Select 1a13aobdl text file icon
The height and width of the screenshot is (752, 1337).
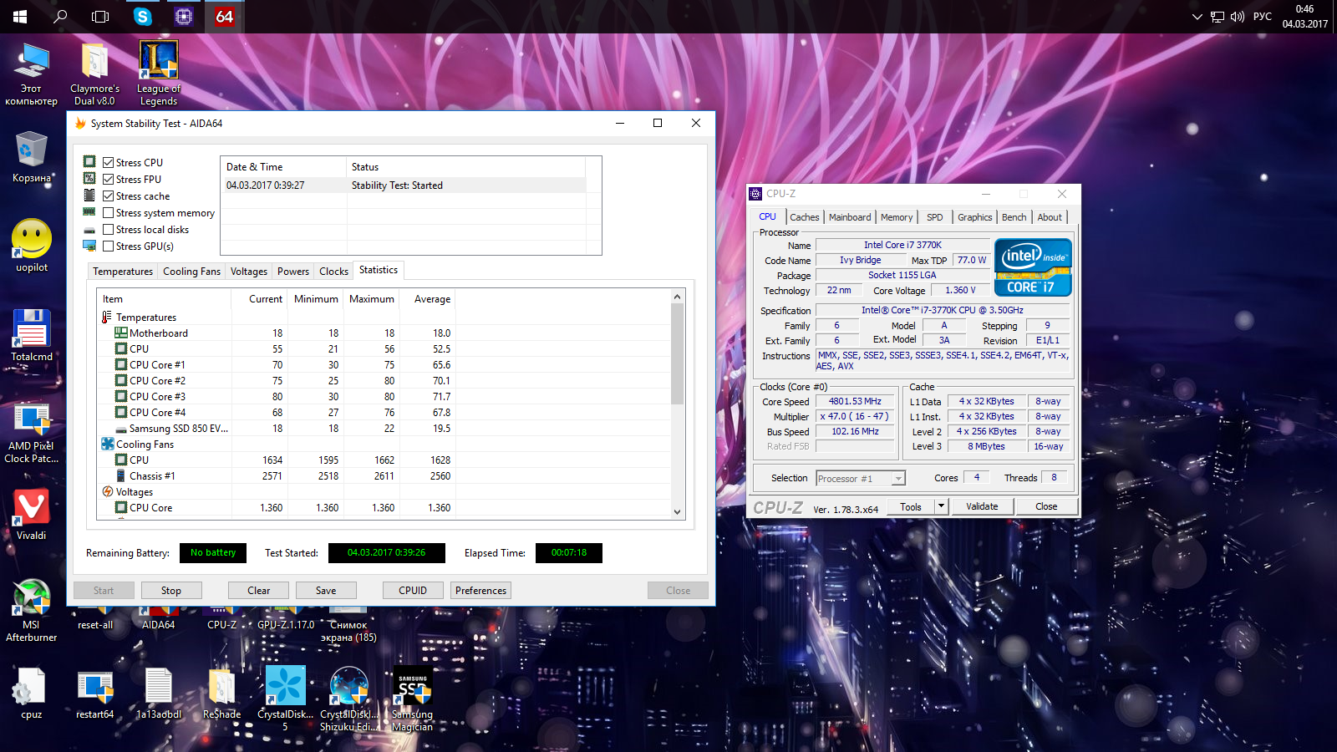point(158,694)
